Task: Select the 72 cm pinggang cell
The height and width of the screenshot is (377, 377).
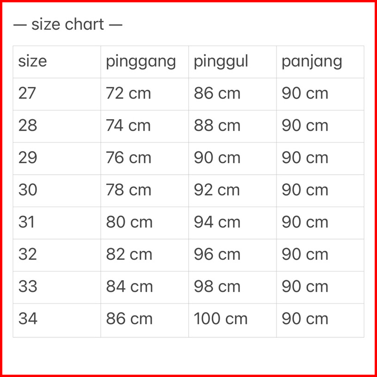Action: pos(128,94)
